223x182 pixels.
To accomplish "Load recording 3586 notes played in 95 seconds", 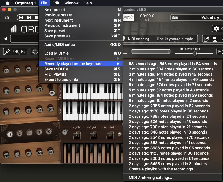I will (173, 148).
